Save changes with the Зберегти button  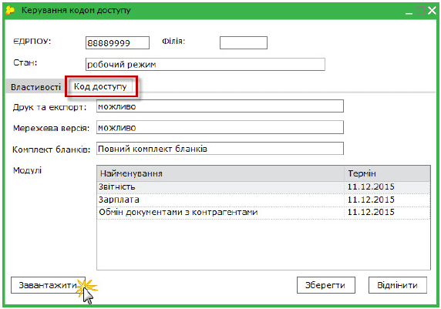coord(325,285)
